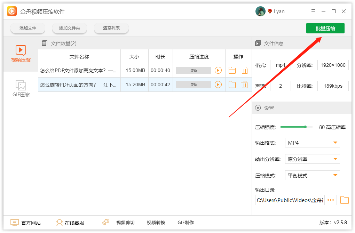
Task: Open the 输出格式 MP4 dropdown
Action: click(x=313, y=143)
